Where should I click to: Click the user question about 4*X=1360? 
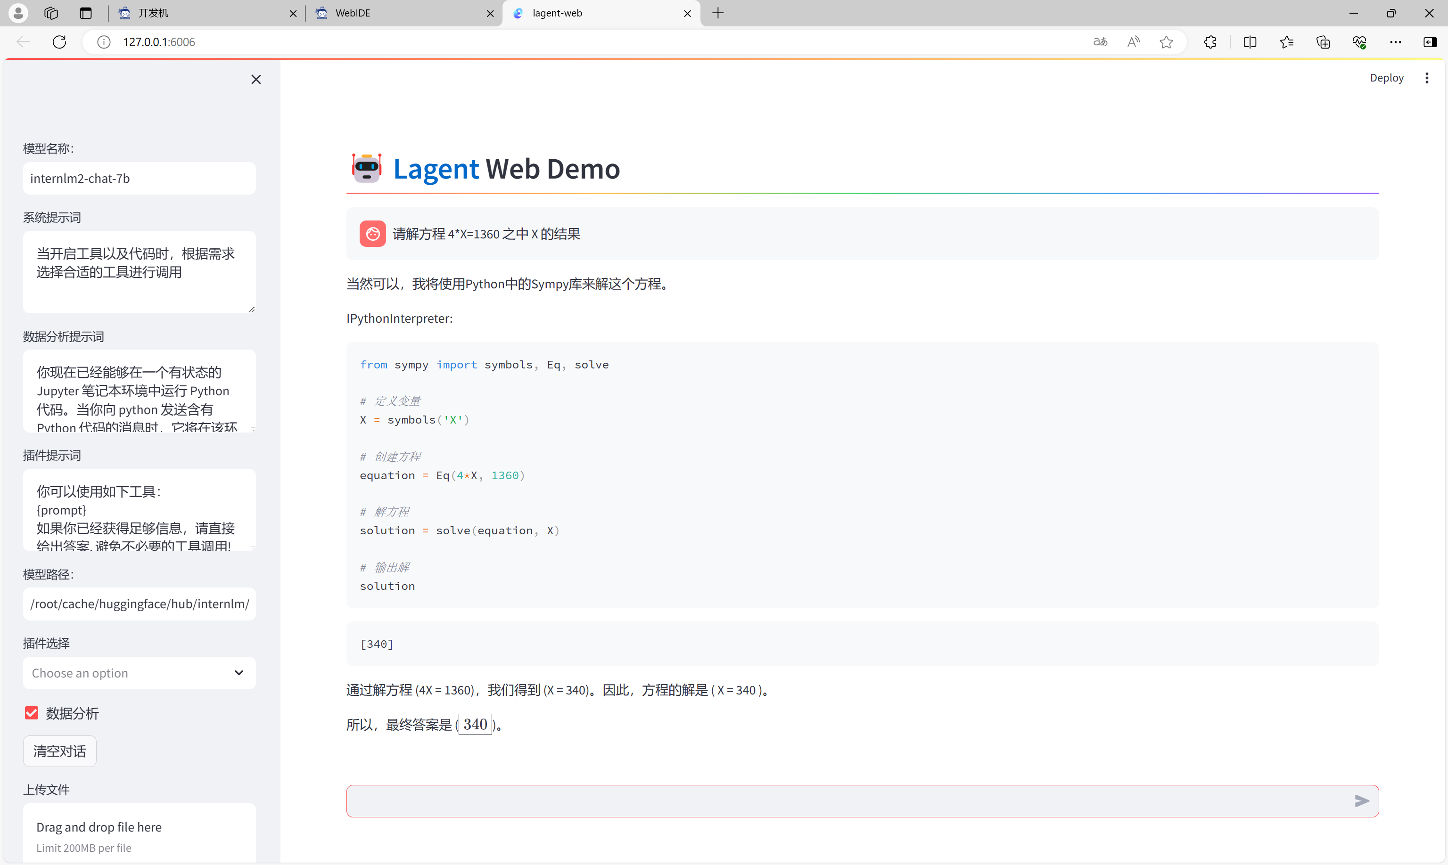[486, 234]
